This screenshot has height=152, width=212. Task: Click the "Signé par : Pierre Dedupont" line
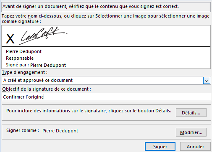pyautogui.click(x=36, y=65)
